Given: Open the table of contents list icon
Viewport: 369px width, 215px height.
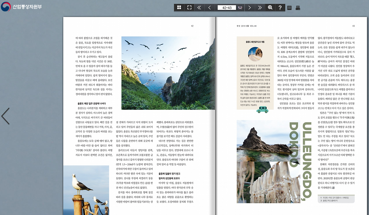Looking at the screenshot, I should (290, 8).
